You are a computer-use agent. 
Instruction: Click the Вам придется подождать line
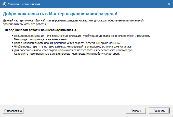click(41, 39)
